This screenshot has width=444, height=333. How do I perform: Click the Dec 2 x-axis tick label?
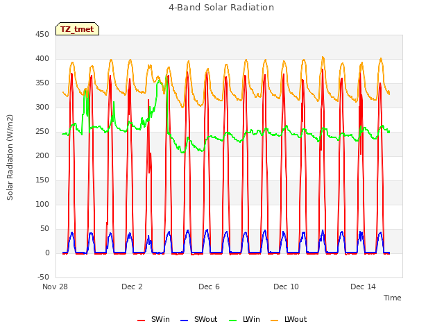pyautogui.click(x=132, y=287)
